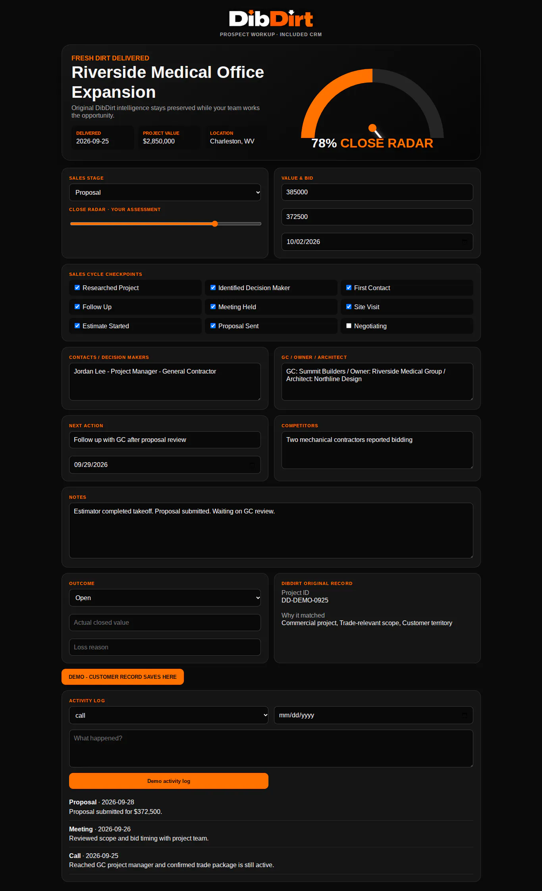Open calendar picker for 10/02/2026 bid date
Image resolution: width=542 pixels, height=891 pixels.
point(464,242)
